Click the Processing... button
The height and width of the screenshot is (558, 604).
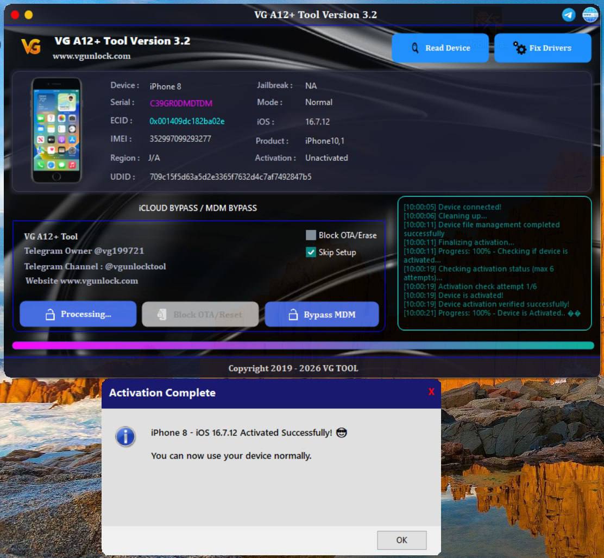[x=78, y=314]
